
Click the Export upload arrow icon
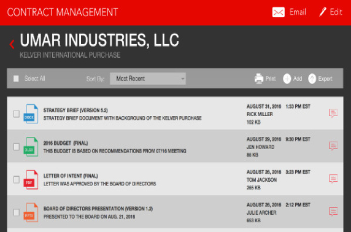click(x=312, y=79)
